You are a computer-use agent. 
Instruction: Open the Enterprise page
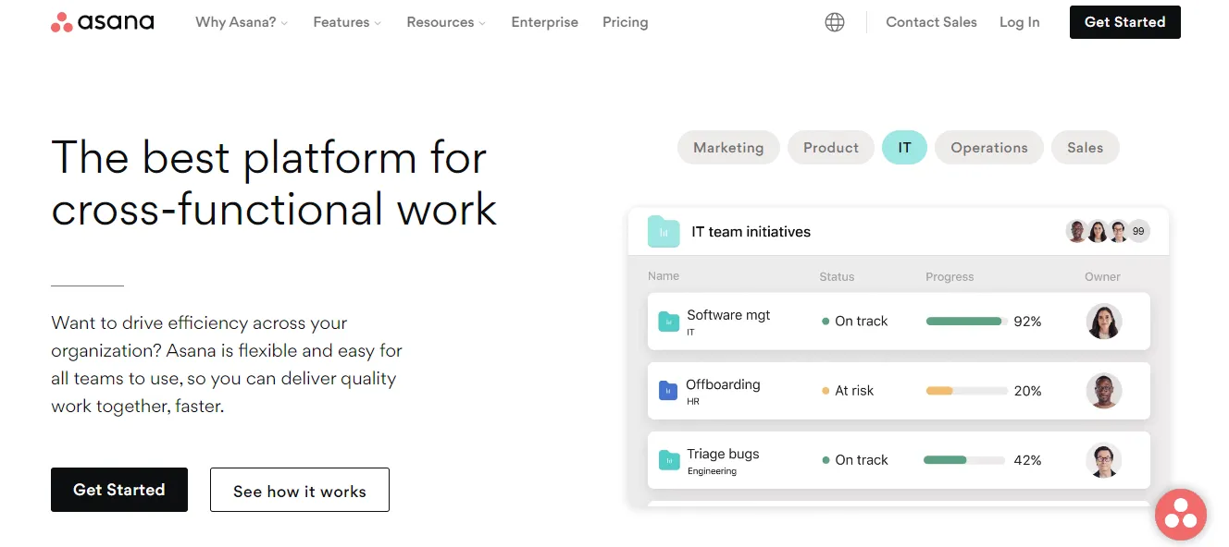click(544, 22)
